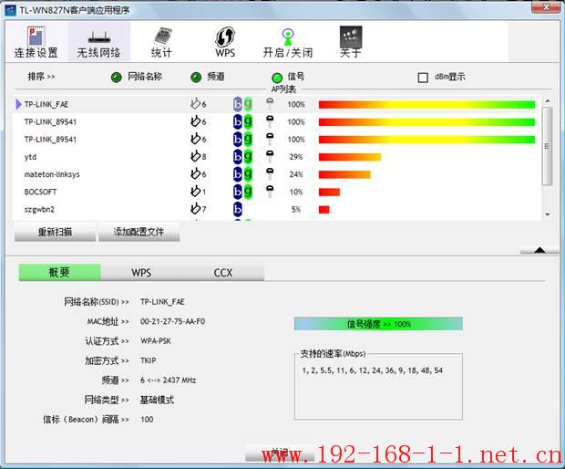565x469 pixels.
Task: Select sort by 信号 radio button
Action: coord(277,78)
